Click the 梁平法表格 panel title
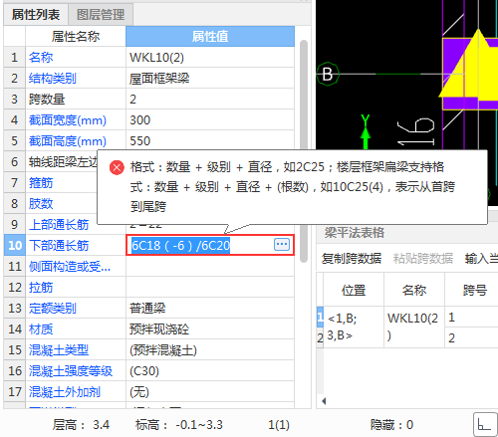 coord(355,233)
